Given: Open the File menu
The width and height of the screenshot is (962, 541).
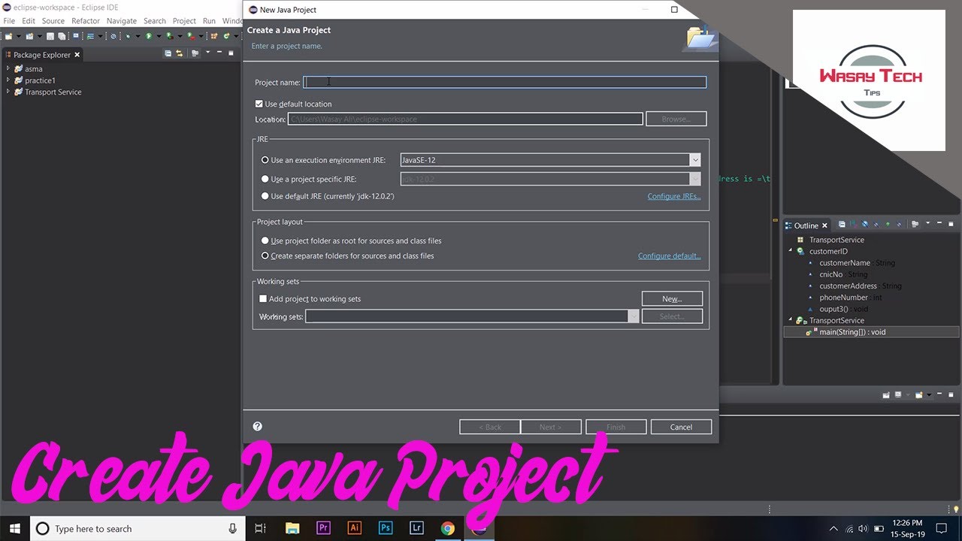Looking at the screenshot, I should pyautogui.click(x=10, y=21).
